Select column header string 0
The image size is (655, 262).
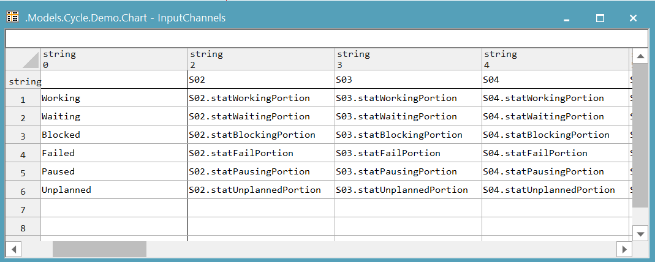click(x=114, y=59)
